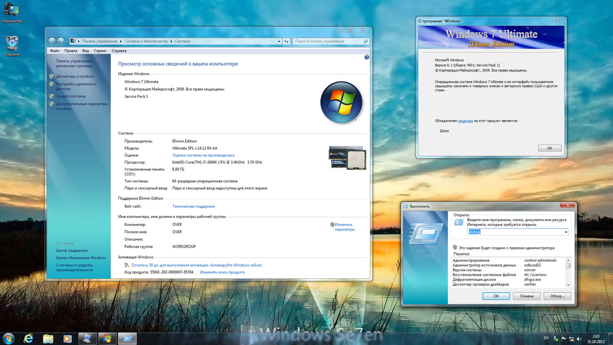
Task: Open the Техническая поддержка link
Action: pos(193,206)
